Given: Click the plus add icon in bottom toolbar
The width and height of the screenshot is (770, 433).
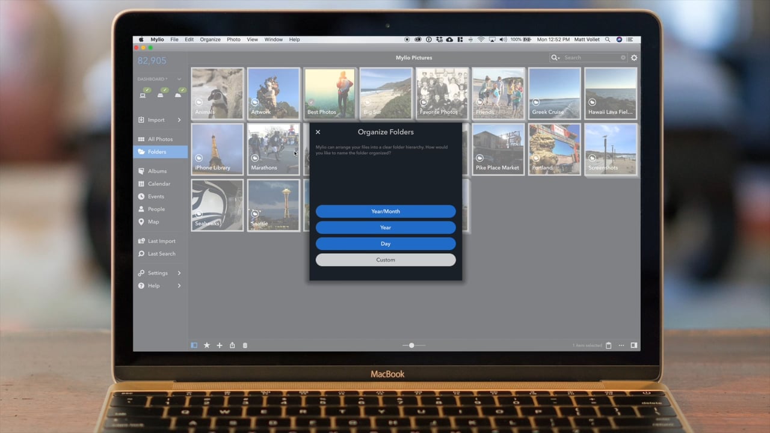Looking at the screenshot, I should click(x=220, y=345).
